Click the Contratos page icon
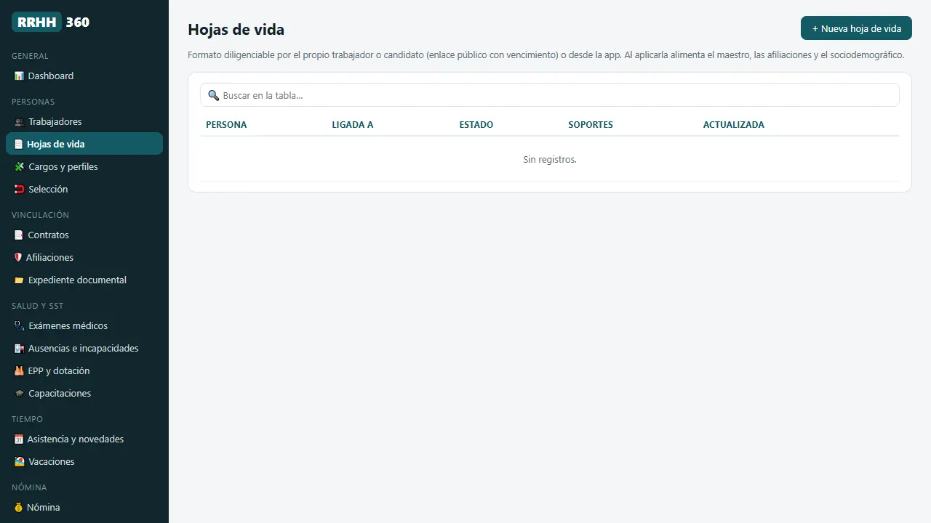The width and height of the screenshot is (931, 523). 18,235
